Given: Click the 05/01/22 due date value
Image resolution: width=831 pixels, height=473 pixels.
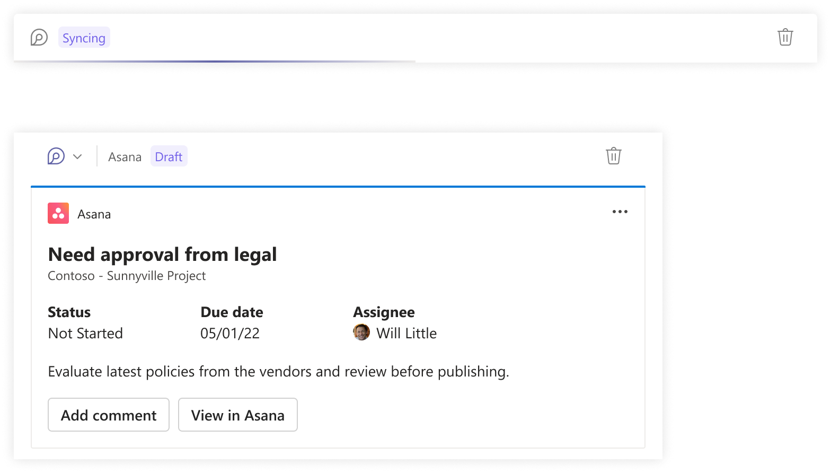Looking at the screenshot, I should pos(230,333).
